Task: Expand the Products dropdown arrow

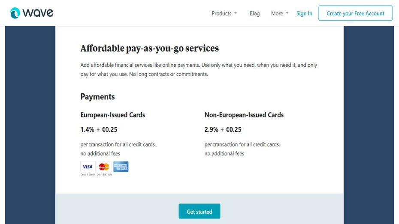Action: tap(236, 13)
